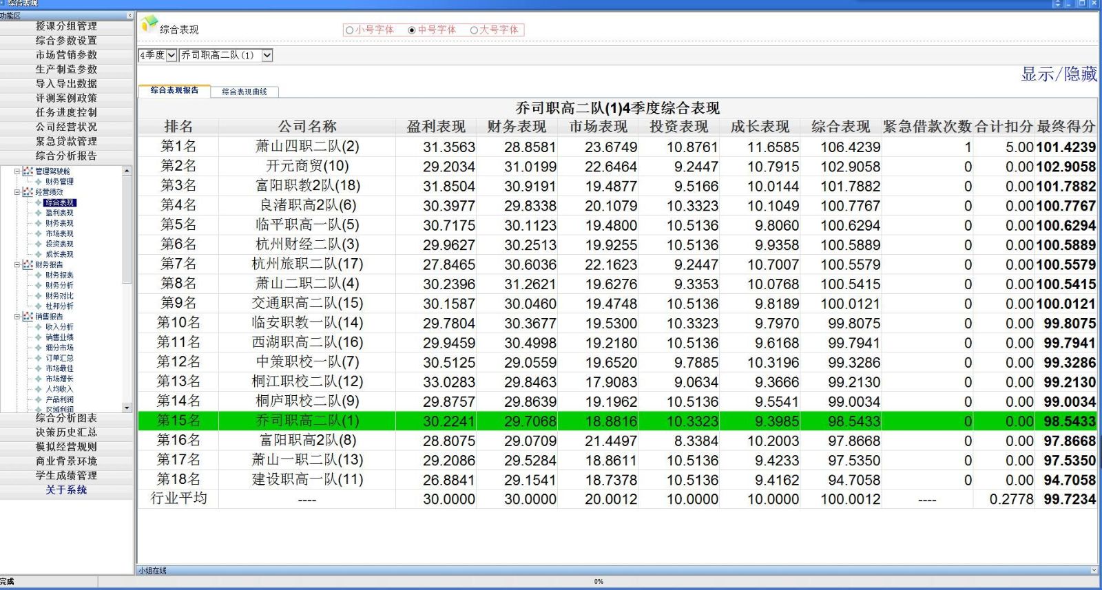Select the 大号字体 radio button
Image resolution: width=1102 pixels, height=590 pixels.
pos(474,30)
